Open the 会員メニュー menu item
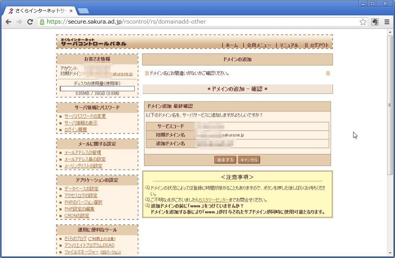The height and width of the screenshot is (258, 395). (x=259, y=45)
